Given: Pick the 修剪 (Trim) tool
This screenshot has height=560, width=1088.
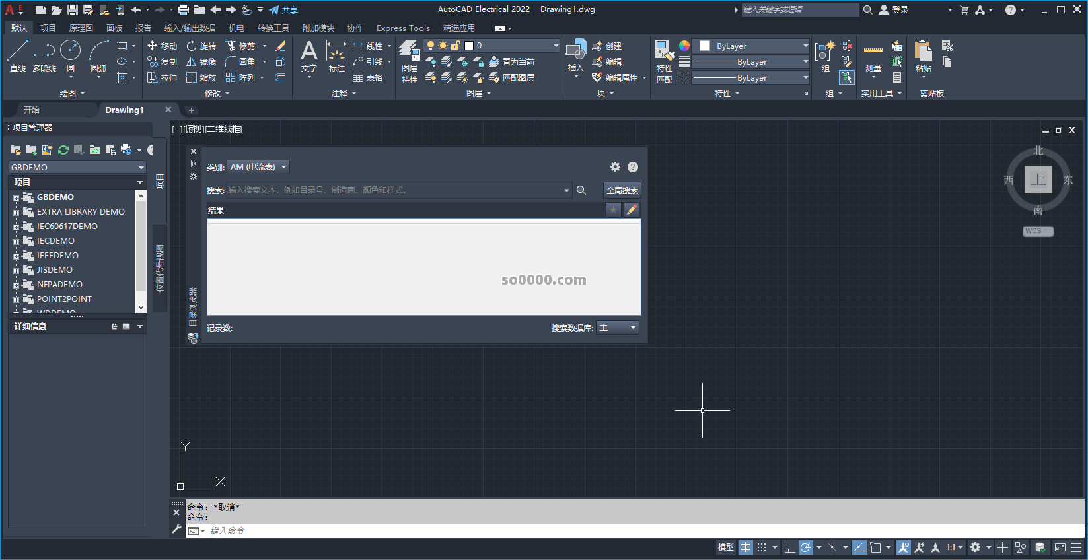Looking at the screenshot, I should pyautogui.click(x=240, y=46).
